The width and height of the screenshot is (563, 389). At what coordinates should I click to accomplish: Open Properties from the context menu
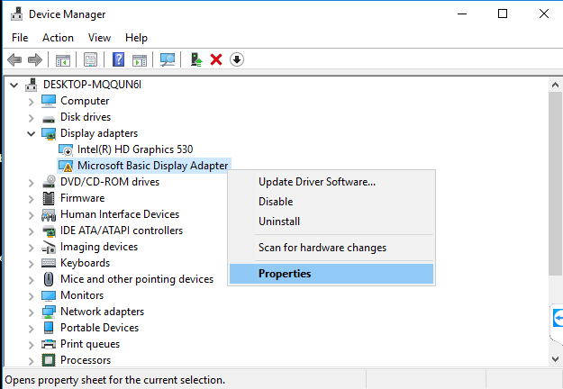[x=331, y=274]
